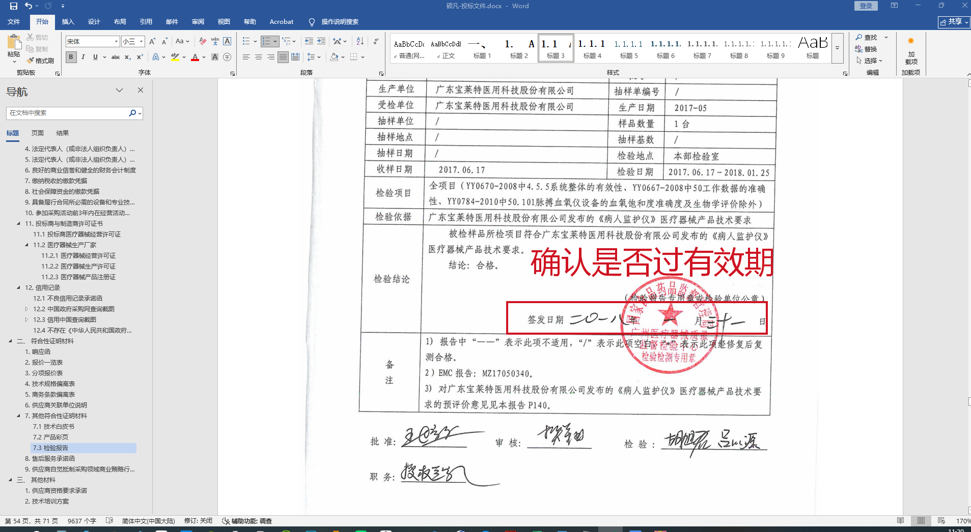Search the document from navigation magnifier

(132, 113)
